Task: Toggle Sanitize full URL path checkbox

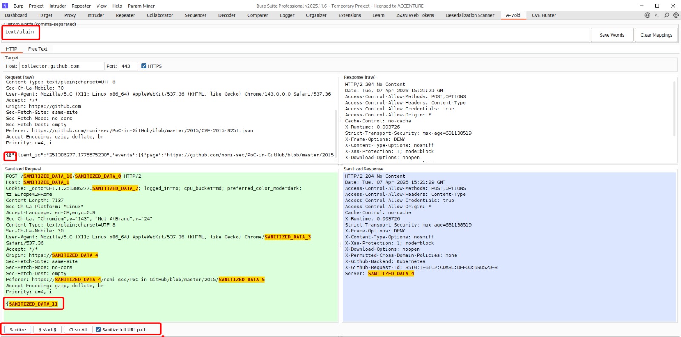Action: [98, 329]
